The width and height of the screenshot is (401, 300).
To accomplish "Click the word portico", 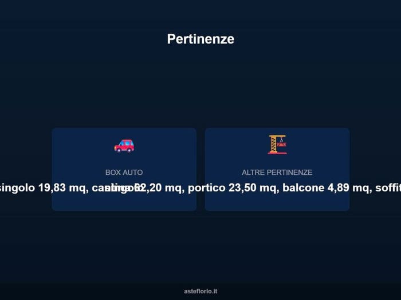I will [207, 188].
